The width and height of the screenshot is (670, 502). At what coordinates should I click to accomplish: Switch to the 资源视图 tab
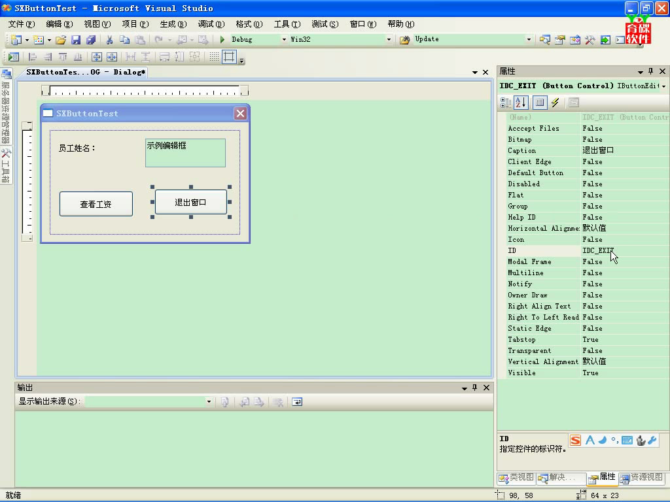point(642,478)
